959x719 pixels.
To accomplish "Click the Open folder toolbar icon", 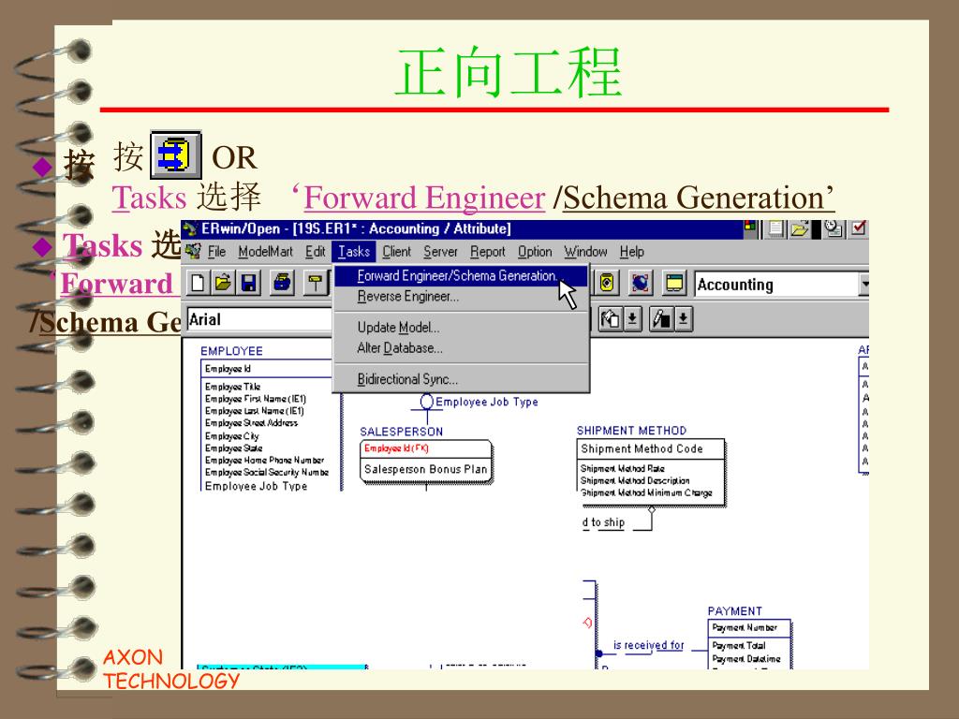I will (223, 283).
